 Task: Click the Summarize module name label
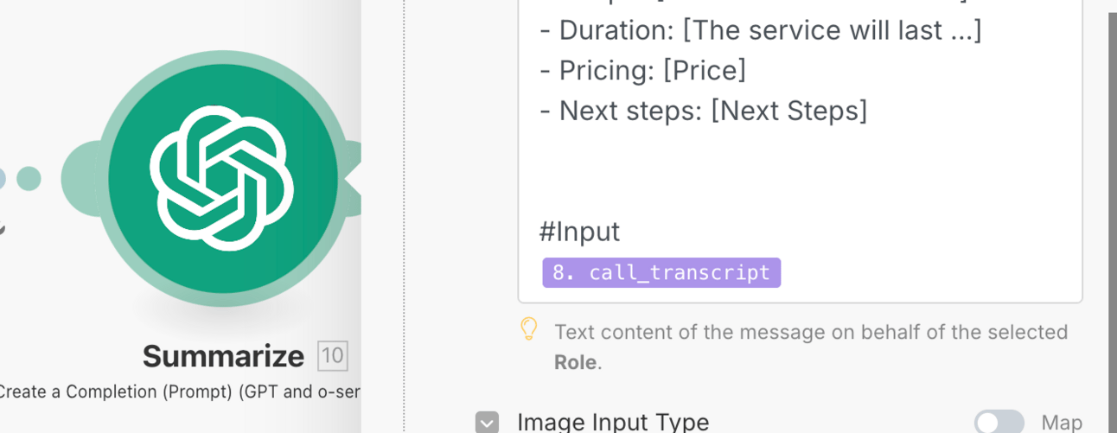(x=223, y=356)
